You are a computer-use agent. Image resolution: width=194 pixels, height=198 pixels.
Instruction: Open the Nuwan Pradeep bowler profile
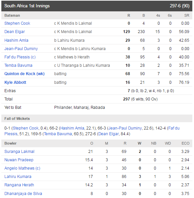pyautogui.click(x=19, y=160)
